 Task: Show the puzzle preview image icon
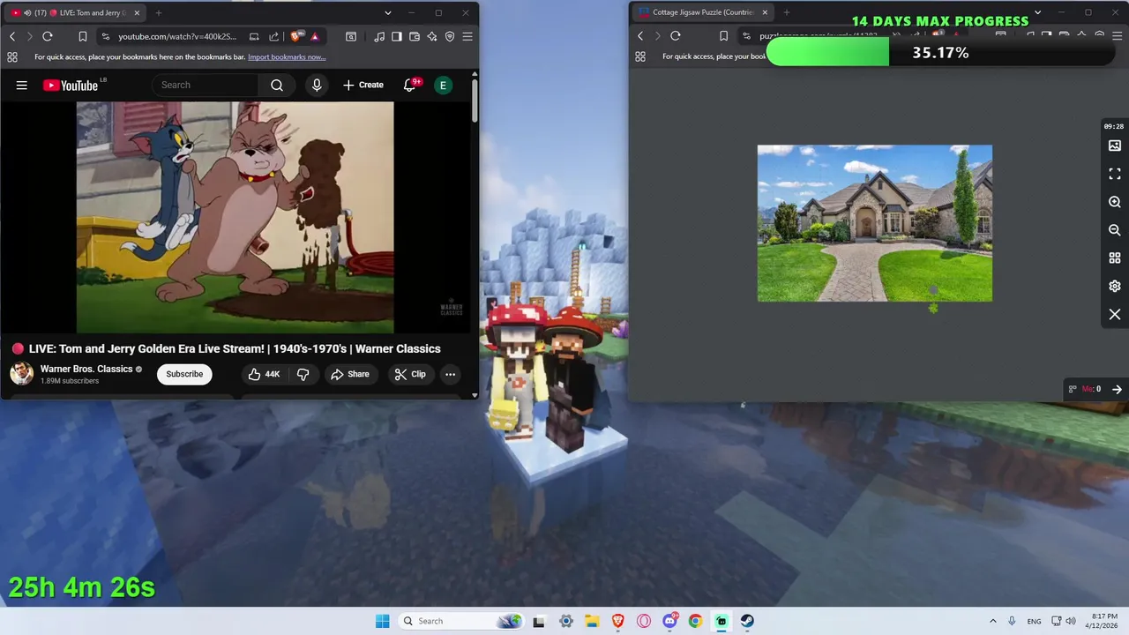coord(1115,146)
